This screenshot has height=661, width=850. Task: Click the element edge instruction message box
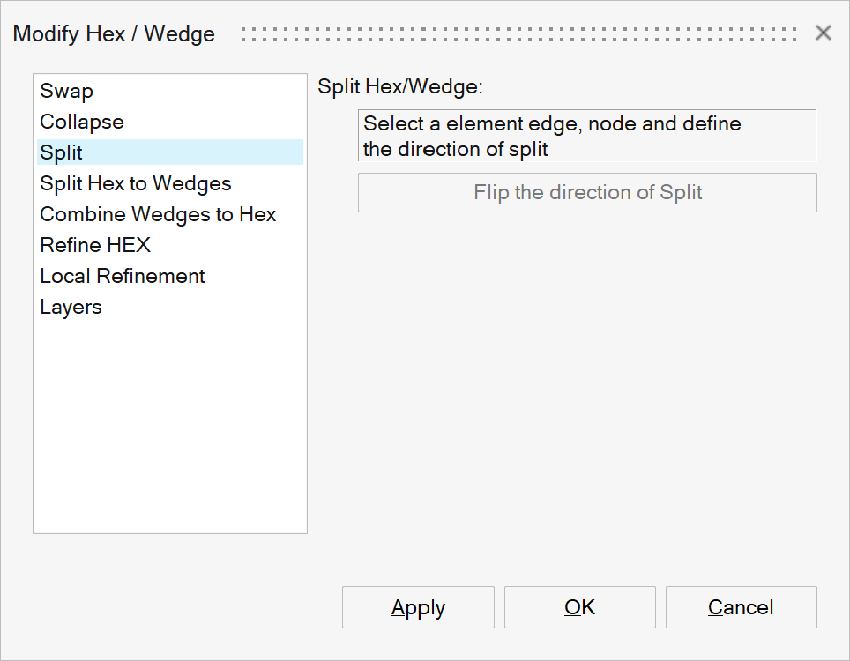(x=587, y=136)
